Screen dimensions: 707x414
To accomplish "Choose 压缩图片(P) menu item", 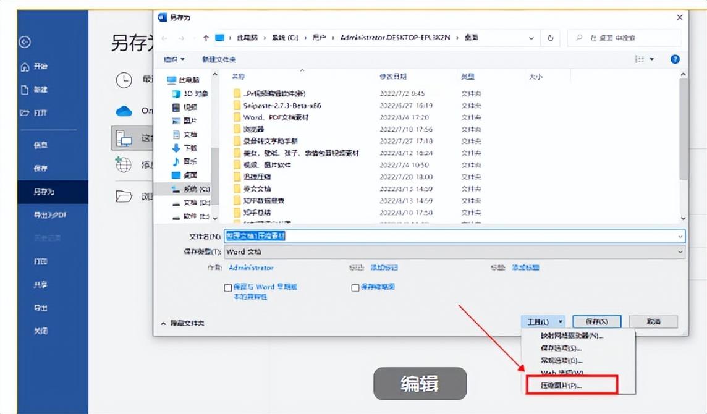I will [561, 386].
